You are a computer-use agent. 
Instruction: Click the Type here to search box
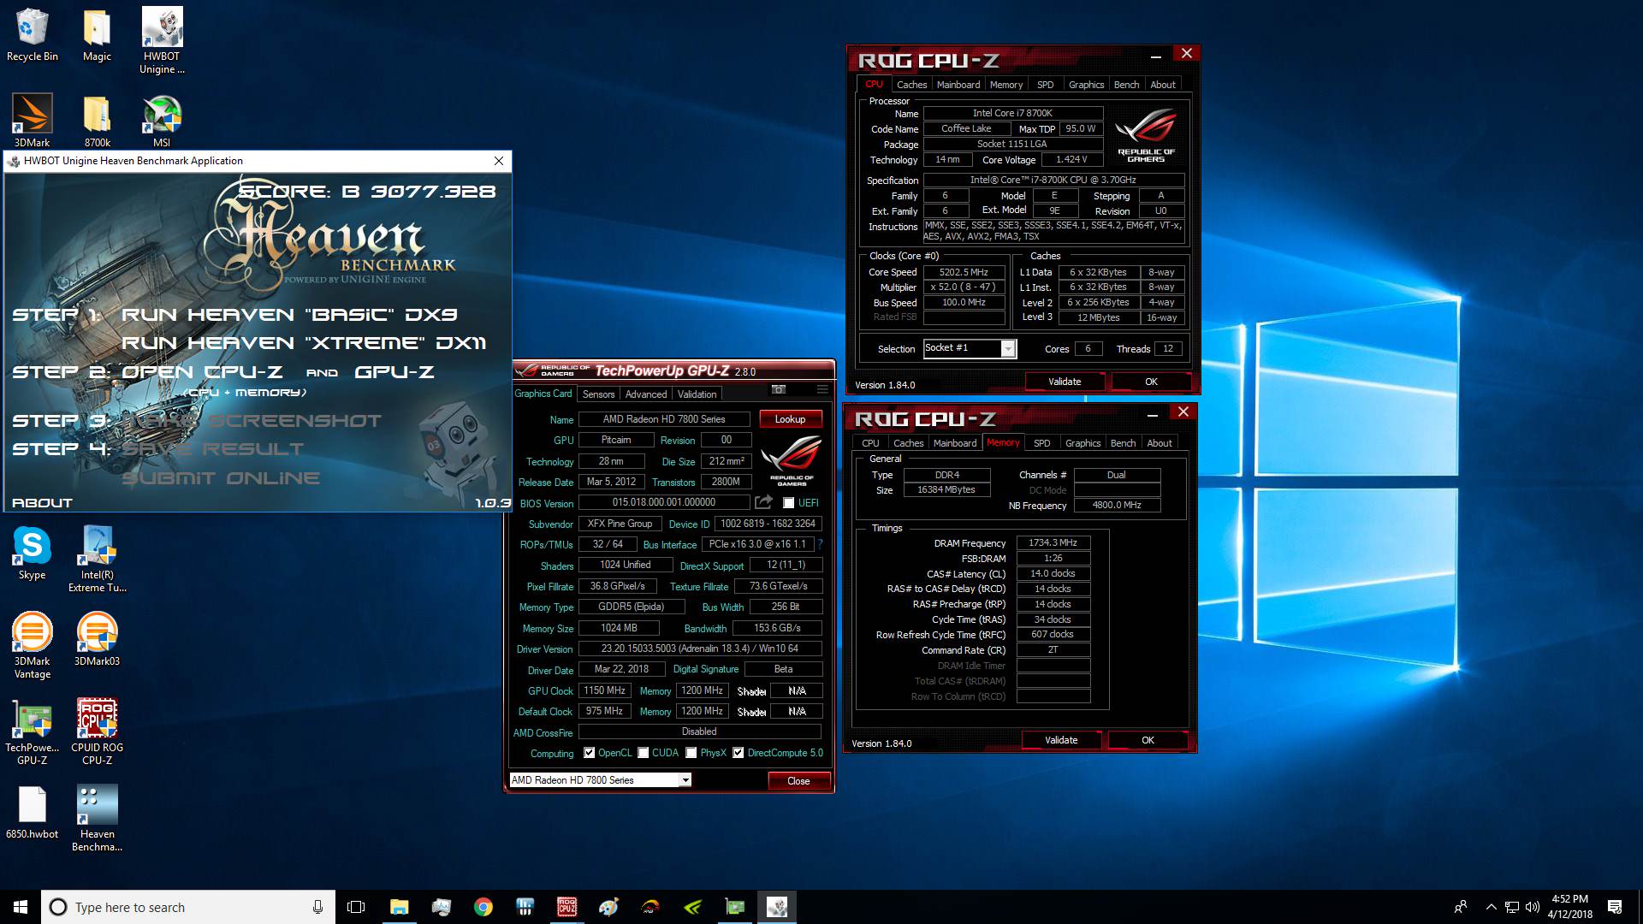(x=187, y=907)
